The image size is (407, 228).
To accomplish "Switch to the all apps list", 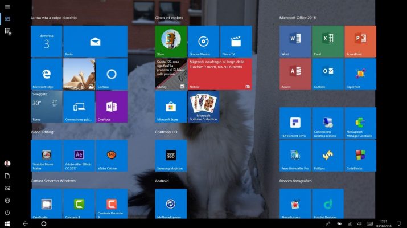I will (x=7, y=31).
